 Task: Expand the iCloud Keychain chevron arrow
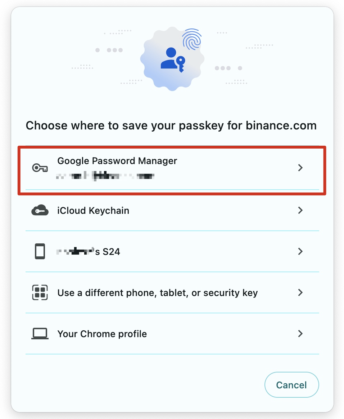(x=300, y=210)
